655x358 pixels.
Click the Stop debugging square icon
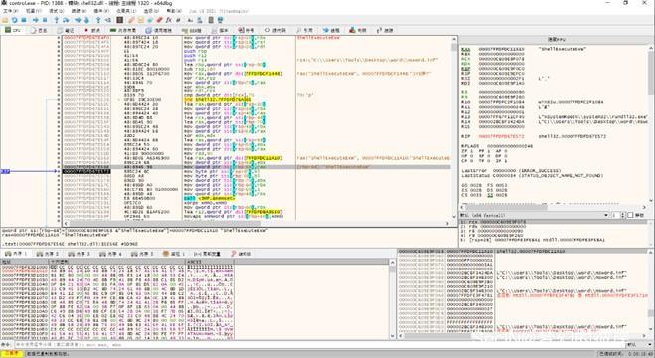click(x=24, y=20)
